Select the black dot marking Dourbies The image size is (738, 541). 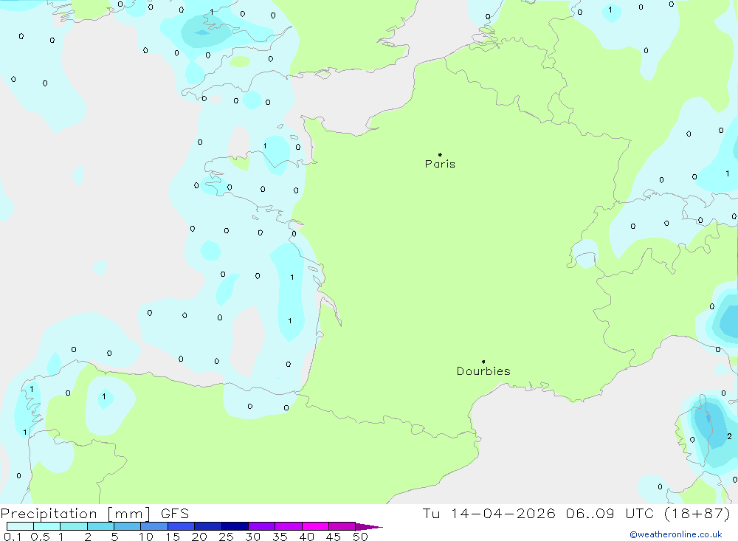click(x=483, y=362)
